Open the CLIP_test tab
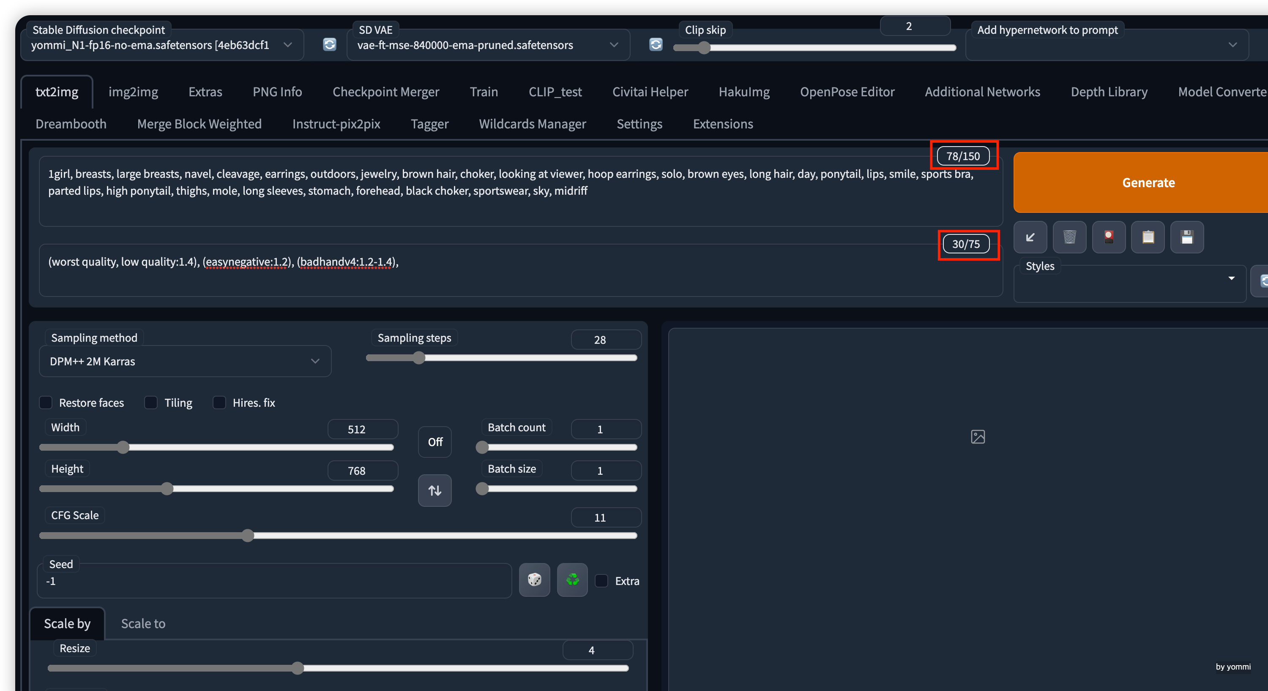This screenshot has width=1268, height=691. click(555, 92)
